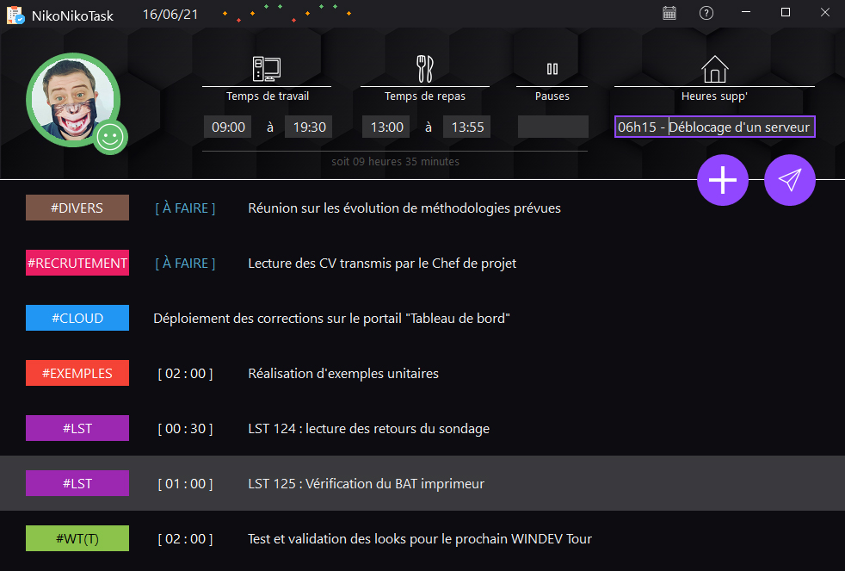Viewport: 845px width, 571px height.
Task: Click the empty Pauses input field
Action: click(x=552, y=127)
